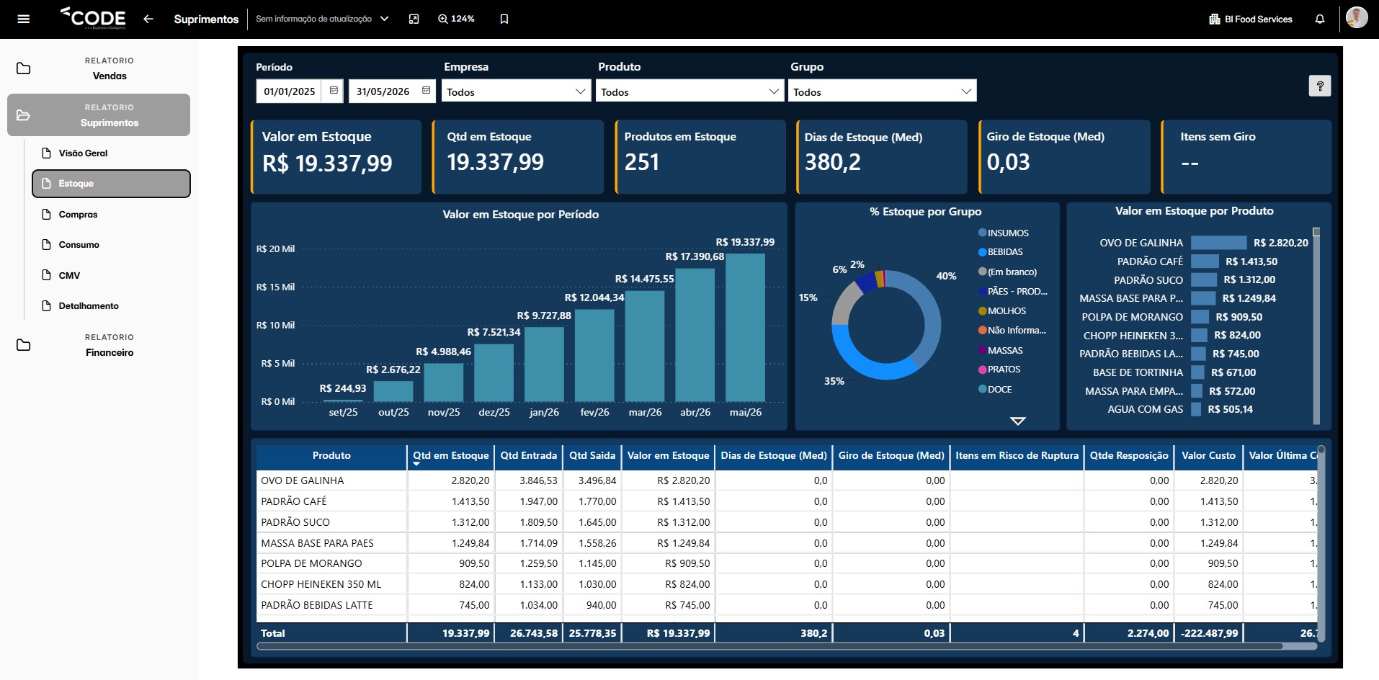Select PRATOS legend item
Viewport: 1379px width, 680px height.
[x=999, y=370]
